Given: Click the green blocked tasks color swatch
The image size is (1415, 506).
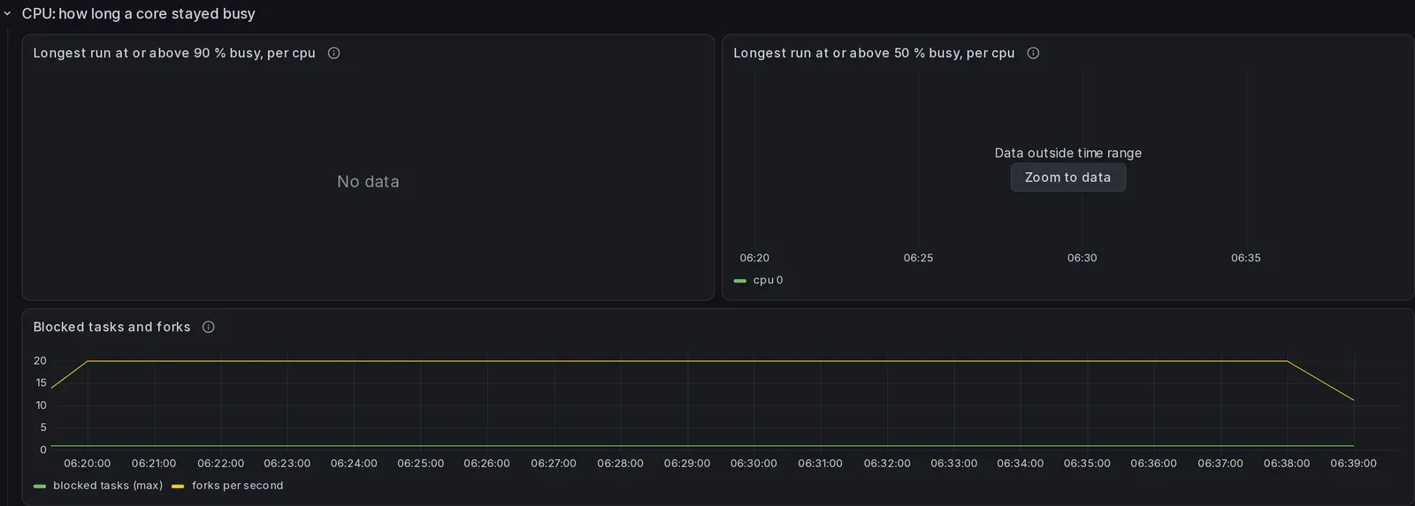Looking at the screenshot, I should point(40,487).
